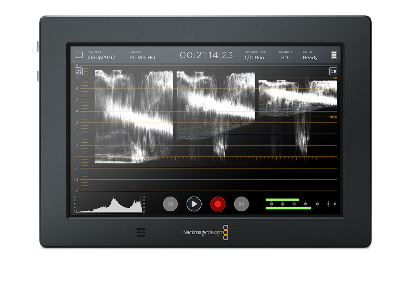411x287 pixels.
Task: Switch to the Source settings section
Action: (286, 52)
